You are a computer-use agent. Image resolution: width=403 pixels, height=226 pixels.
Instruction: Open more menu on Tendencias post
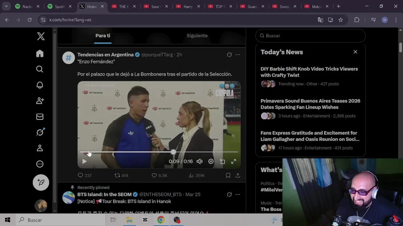tap(238, 55)
